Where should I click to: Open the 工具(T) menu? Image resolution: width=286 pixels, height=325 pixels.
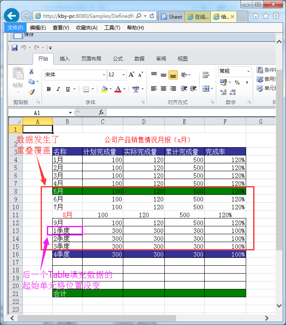tap(112, 28)
